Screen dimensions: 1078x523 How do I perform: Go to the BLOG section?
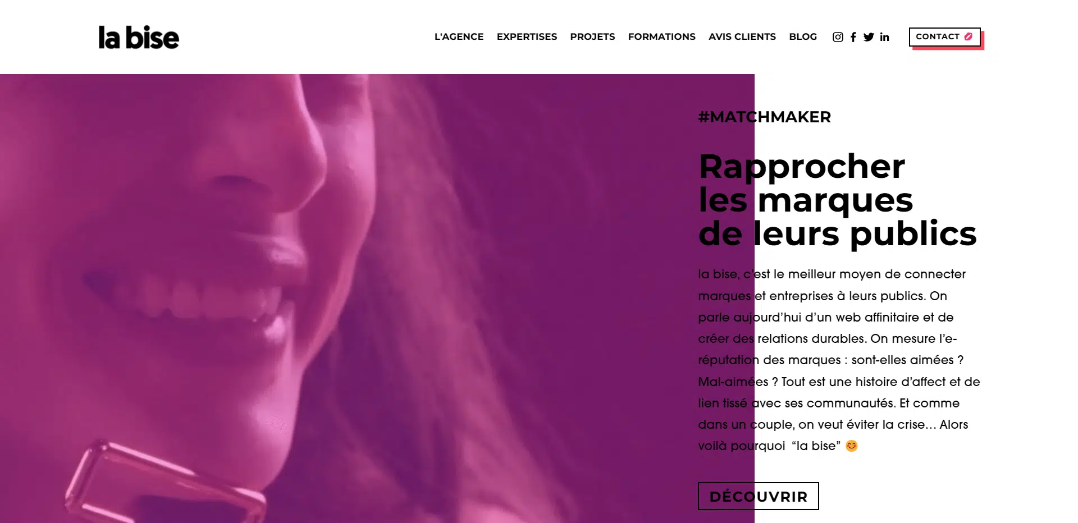tap(803, 36)
